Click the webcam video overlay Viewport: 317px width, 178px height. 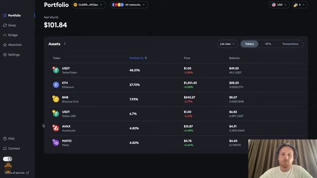point(283,159)
